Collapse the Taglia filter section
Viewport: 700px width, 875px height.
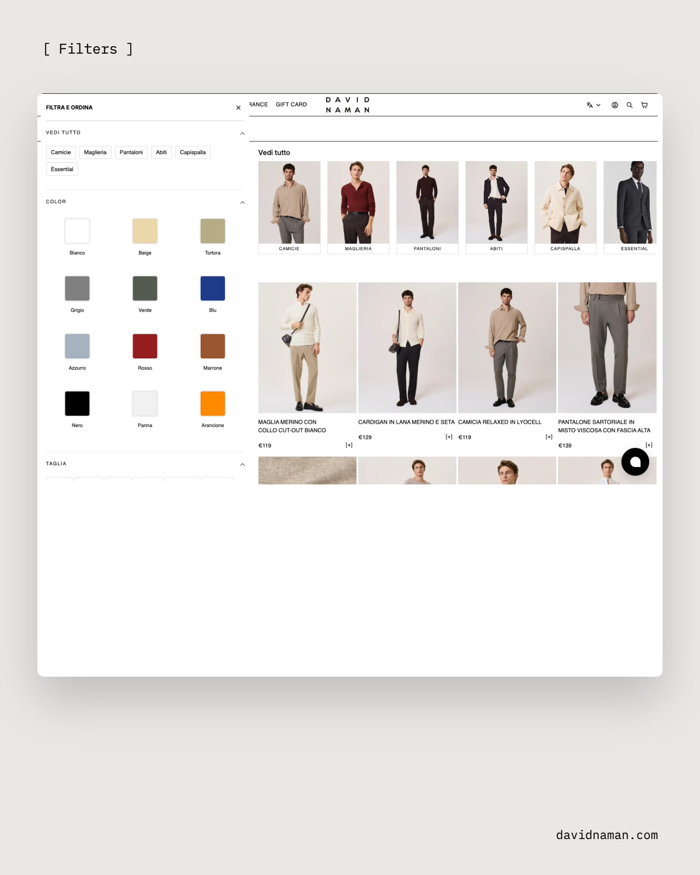coord(242,464)
